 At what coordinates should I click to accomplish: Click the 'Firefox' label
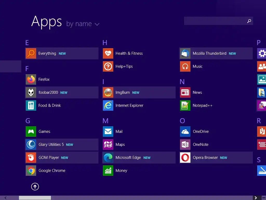[x=44, y=79]
